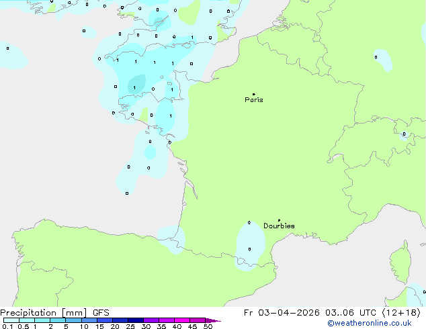Select the 10 mm legend color swatch
The height and width of the screenshot is (329, 426).
89,320
